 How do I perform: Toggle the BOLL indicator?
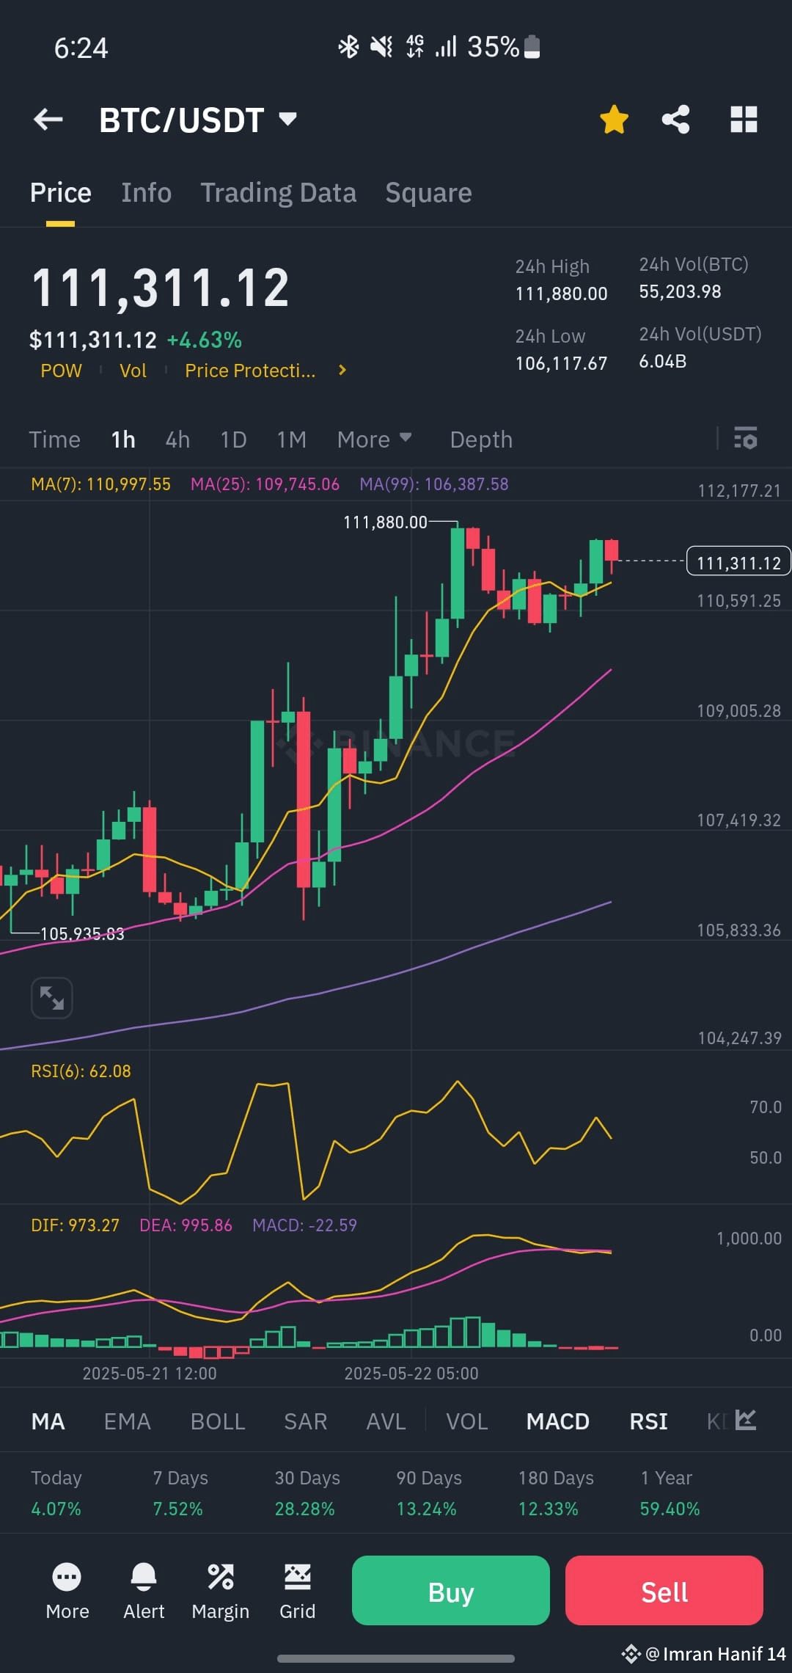(x=218, y=1421)
